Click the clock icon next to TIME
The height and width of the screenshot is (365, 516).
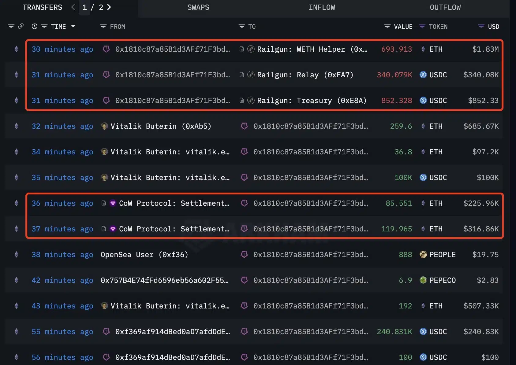tap(34, 26)
